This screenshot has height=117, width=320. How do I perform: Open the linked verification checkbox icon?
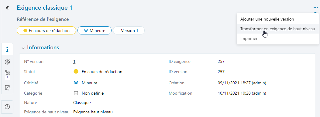pos(7,88)
